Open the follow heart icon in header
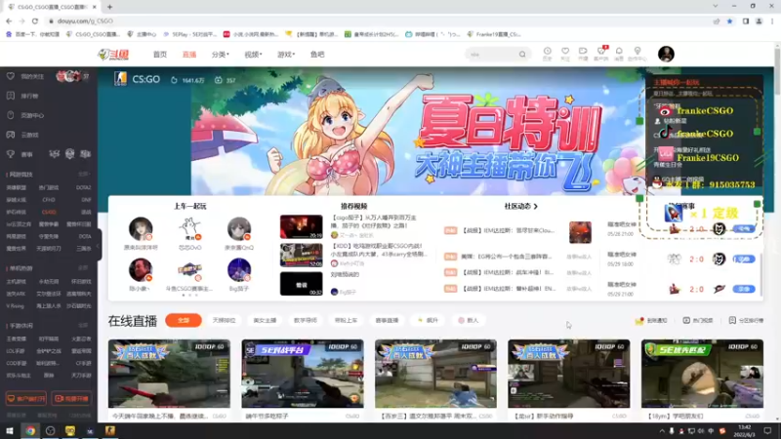This screenshot has width=781, height=439. pyautogui.click(x=565, y=54)
